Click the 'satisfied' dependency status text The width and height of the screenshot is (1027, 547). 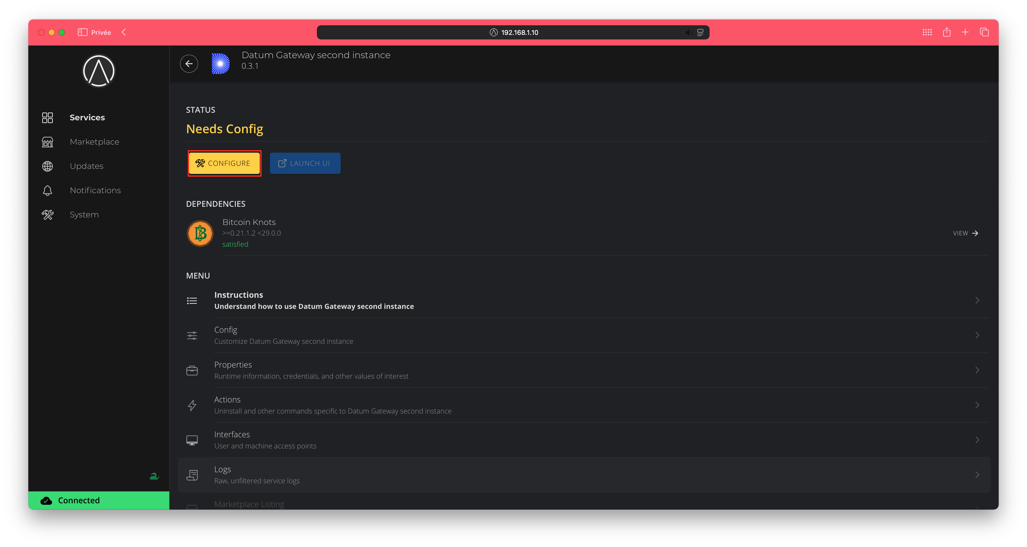coord(235,244)
